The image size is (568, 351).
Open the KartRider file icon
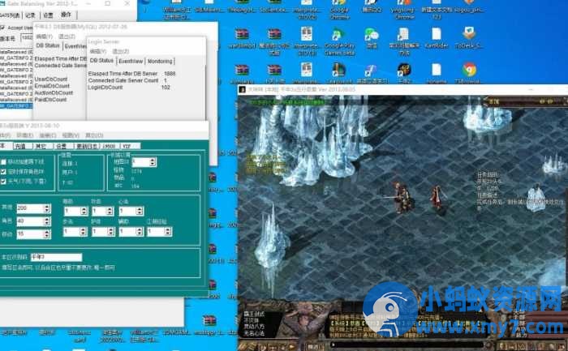click(x=437, y=34)
